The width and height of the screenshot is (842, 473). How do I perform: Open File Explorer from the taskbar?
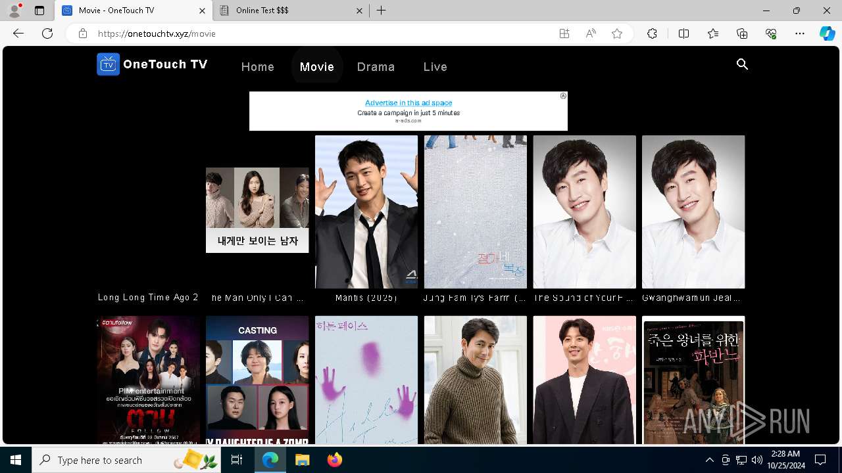tap(302, 460)
